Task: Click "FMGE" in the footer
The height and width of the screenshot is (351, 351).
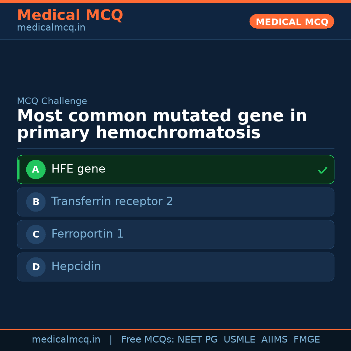Action: [306, 340]
